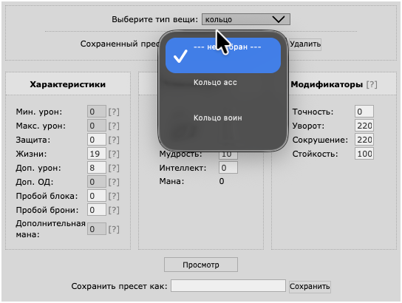Image resolution: width=402 pixels, height=303 pixels.
Task: Click the Стойкость value field showing 100
Action: pos(364,154)
